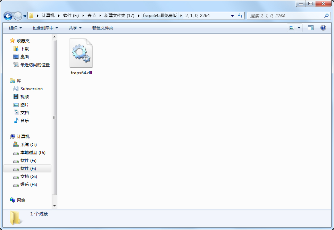Open 包含到库中 dropdown menu

tap(45, 28)
